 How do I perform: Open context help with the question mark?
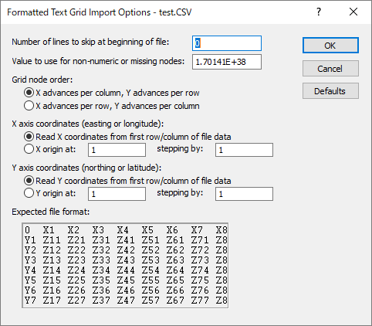[319, 12]
